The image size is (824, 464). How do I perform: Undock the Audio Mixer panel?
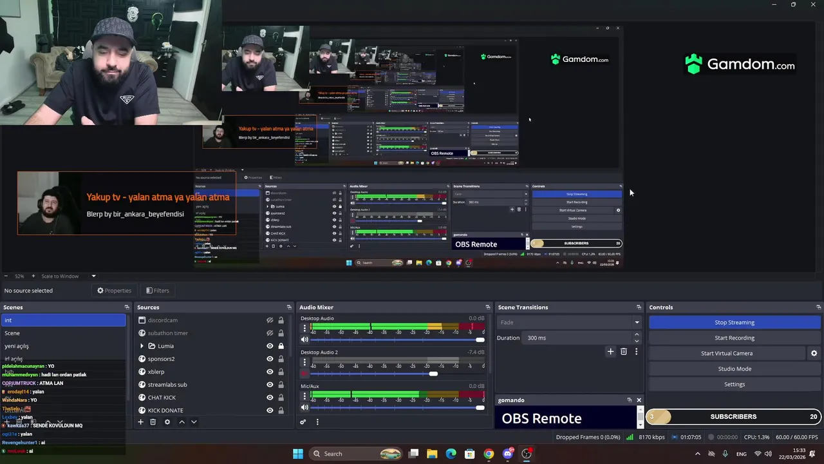pyautogui.click(x=487, y=307)
